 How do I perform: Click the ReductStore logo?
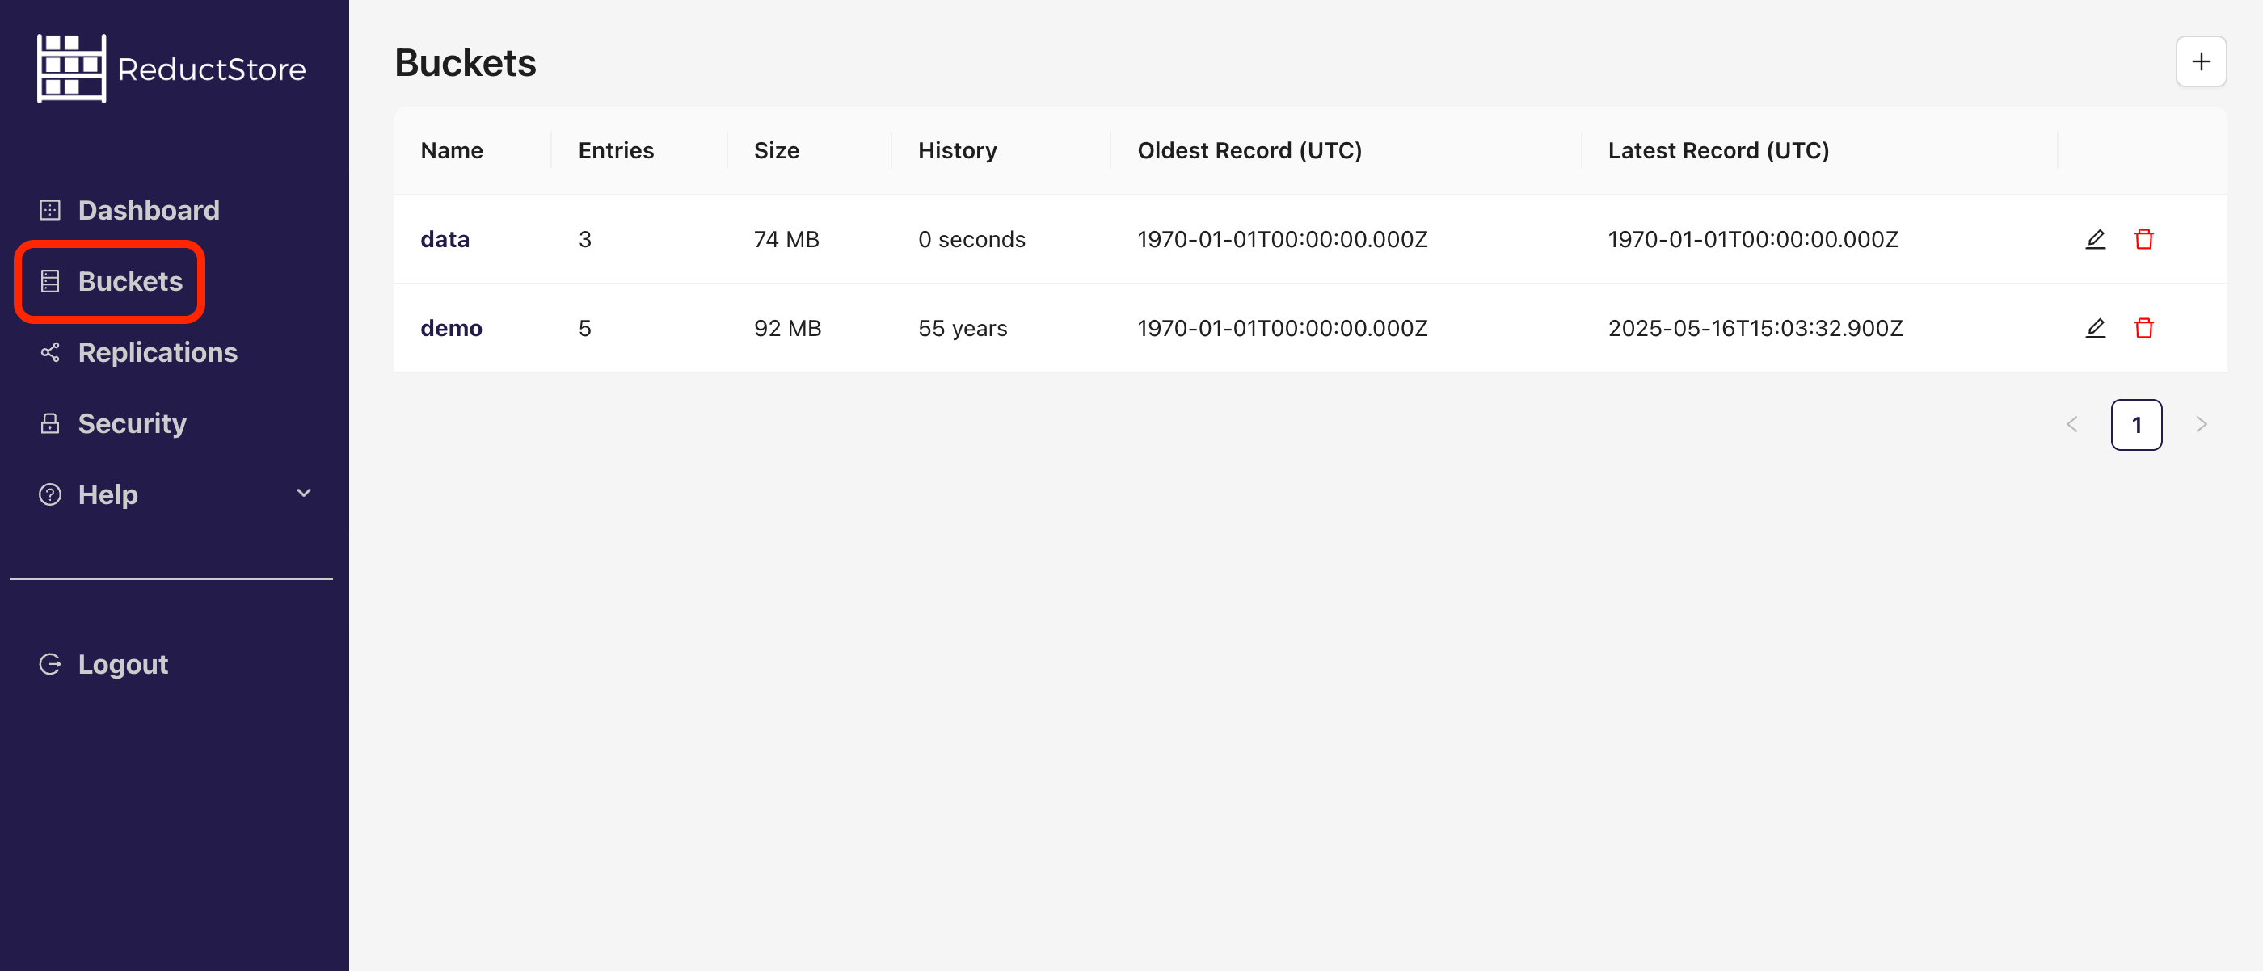click(x=171, y=68)
